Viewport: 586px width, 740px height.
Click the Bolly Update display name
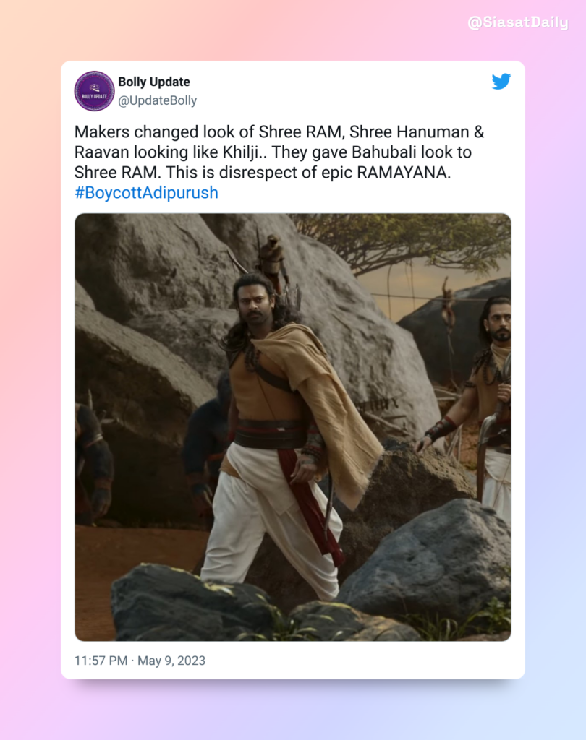point(154,82)
